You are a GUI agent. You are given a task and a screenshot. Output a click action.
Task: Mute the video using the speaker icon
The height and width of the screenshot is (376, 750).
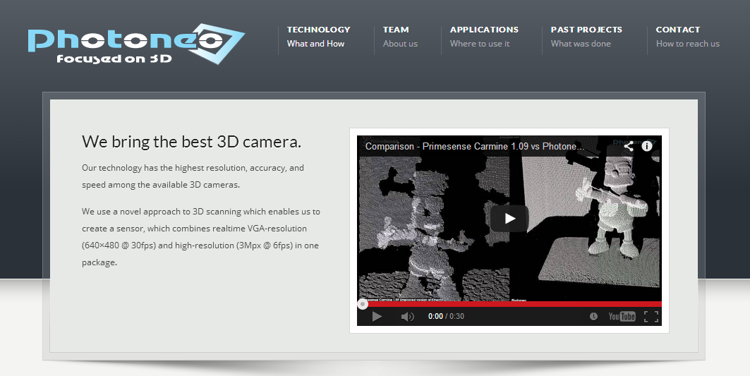407,317
